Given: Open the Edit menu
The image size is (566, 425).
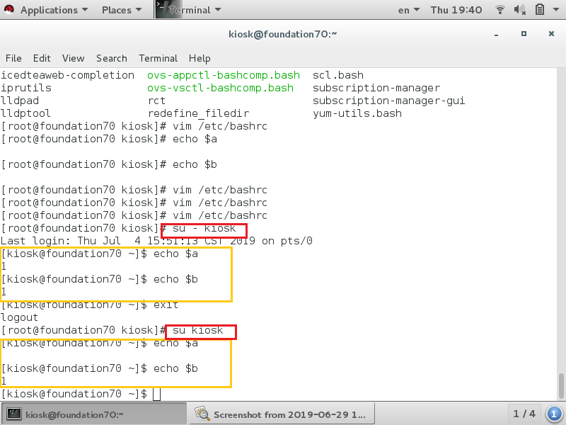Looking at the screenshot, I should (x=42, y=58).
